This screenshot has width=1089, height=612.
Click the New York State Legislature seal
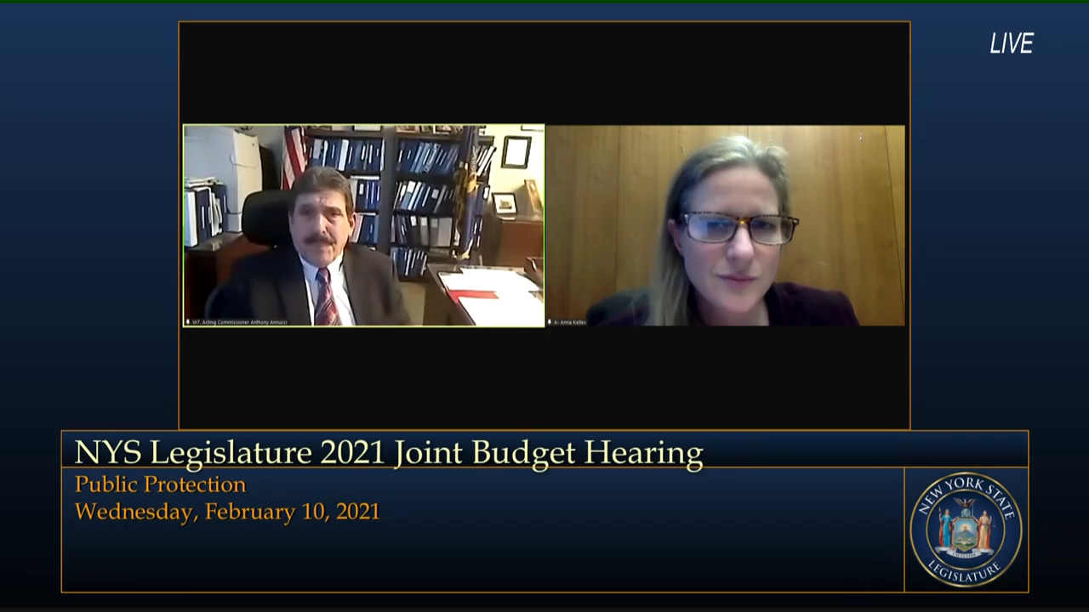coord(966,530)
